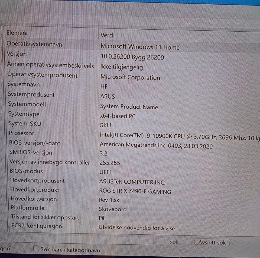This screenshot has height=258, width=260.
Task: Click the Søk button
Action: point(174,242)
